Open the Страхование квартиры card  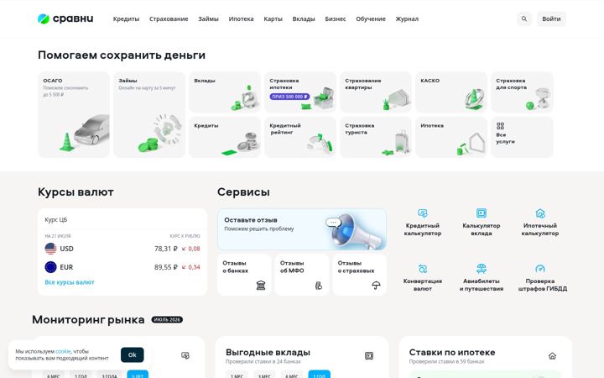coord(376,92)
